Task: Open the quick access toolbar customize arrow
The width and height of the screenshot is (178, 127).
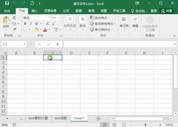Action: [x=39, y=4]
